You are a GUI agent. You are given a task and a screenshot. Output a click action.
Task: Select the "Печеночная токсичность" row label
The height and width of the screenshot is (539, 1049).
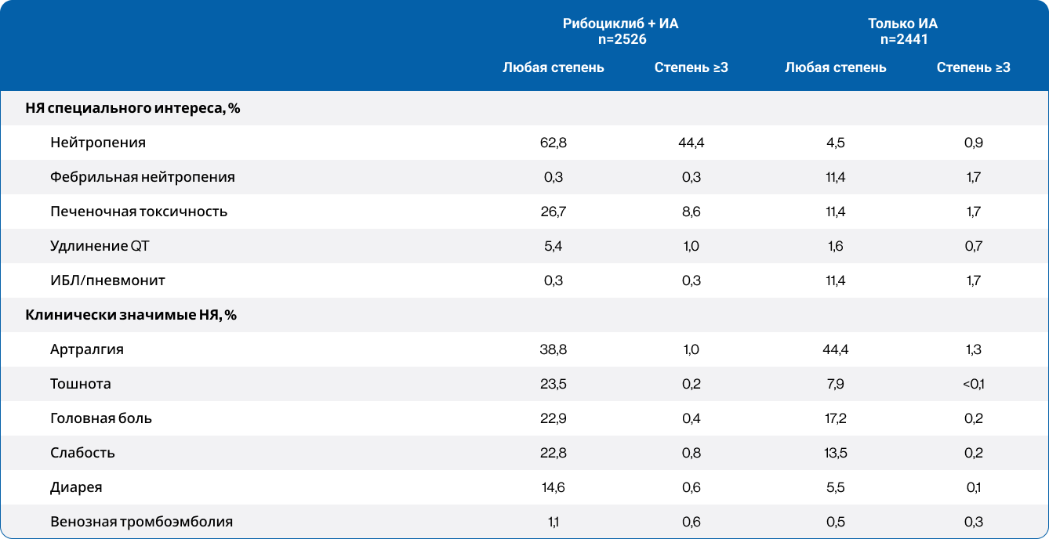[139, 212]
